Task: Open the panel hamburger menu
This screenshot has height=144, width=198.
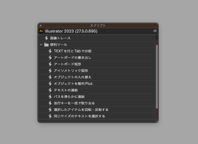Action: point(155,31)
